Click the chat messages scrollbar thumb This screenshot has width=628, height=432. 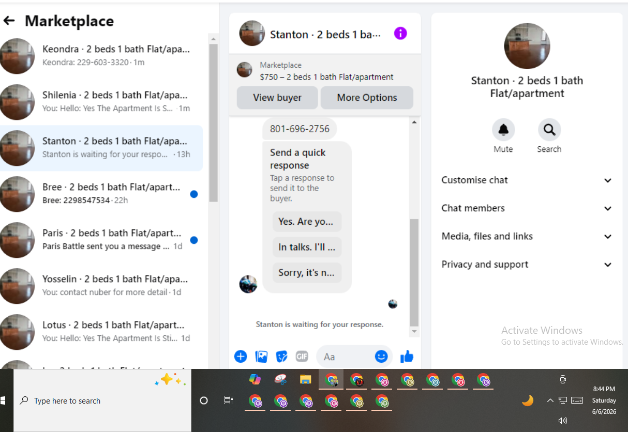414,272
